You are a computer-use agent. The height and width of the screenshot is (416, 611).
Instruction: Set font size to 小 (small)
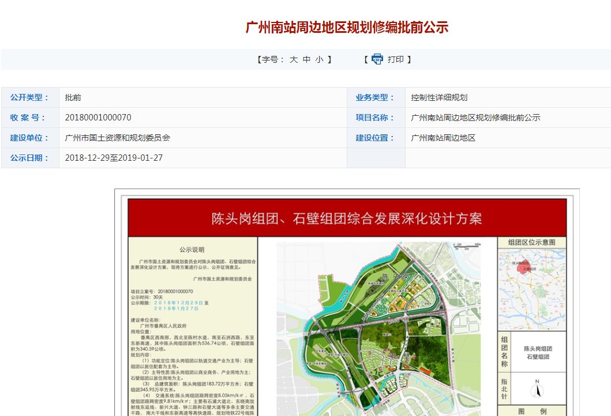[319, 59]
